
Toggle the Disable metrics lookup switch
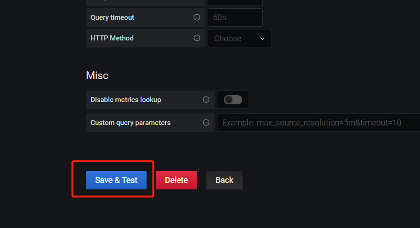[x=233, y=100]
